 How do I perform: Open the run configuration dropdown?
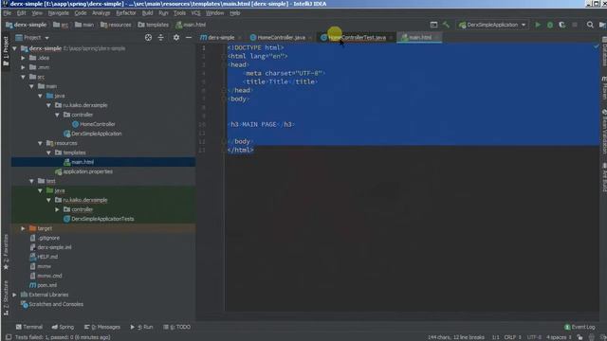[492, 25]
